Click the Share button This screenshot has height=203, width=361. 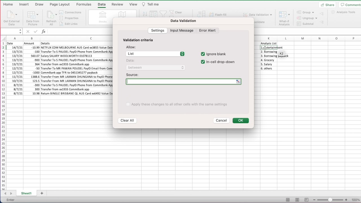327,5
